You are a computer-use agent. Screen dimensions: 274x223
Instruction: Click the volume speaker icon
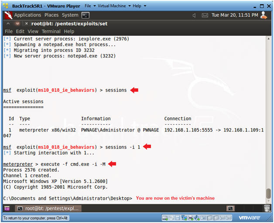coord(194,15)
